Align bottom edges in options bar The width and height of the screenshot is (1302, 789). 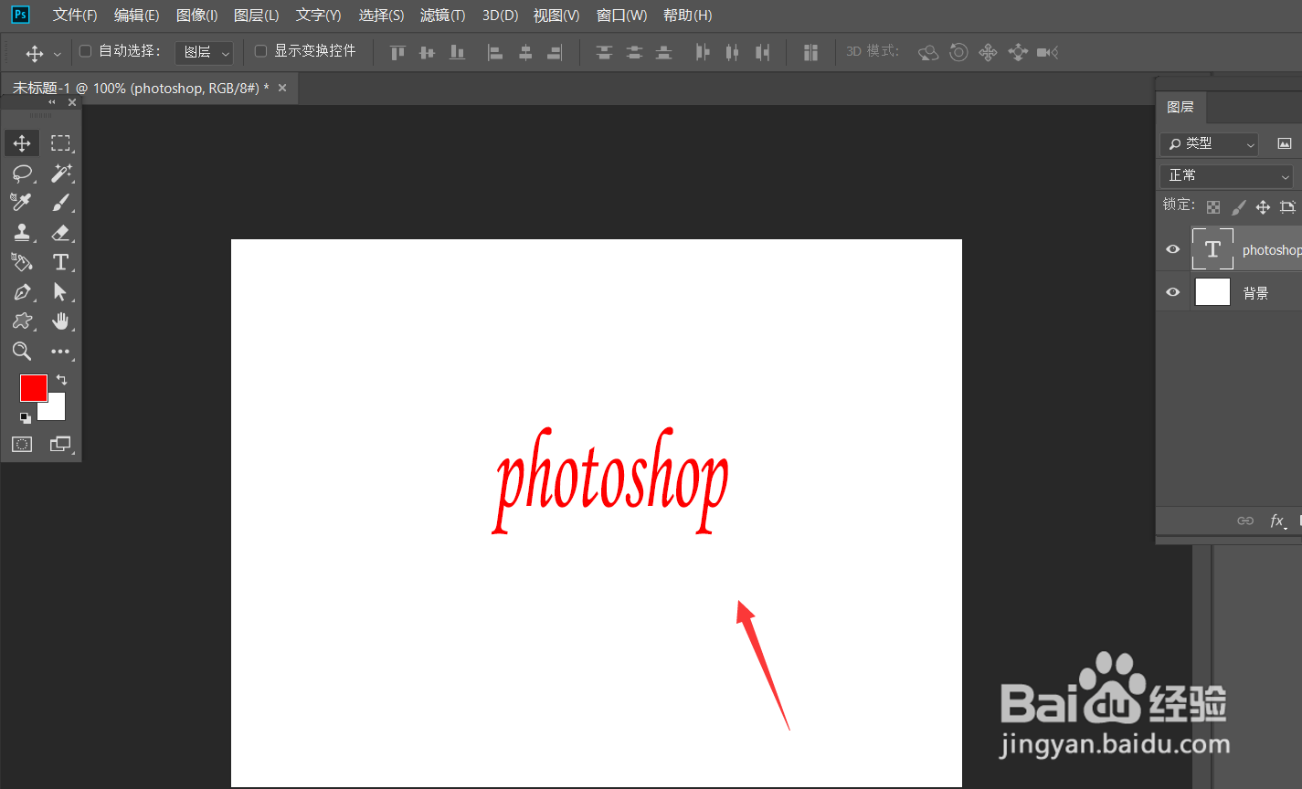pyautogui.click(x=458, y=53)
